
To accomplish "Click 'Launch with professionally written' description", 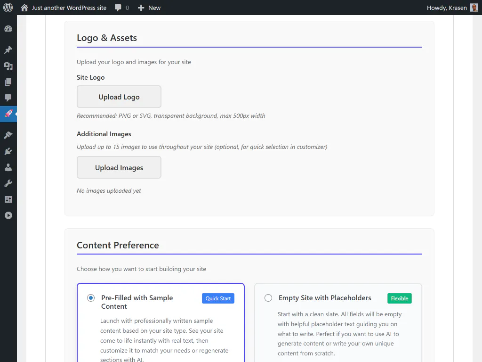I will (164, 340).
